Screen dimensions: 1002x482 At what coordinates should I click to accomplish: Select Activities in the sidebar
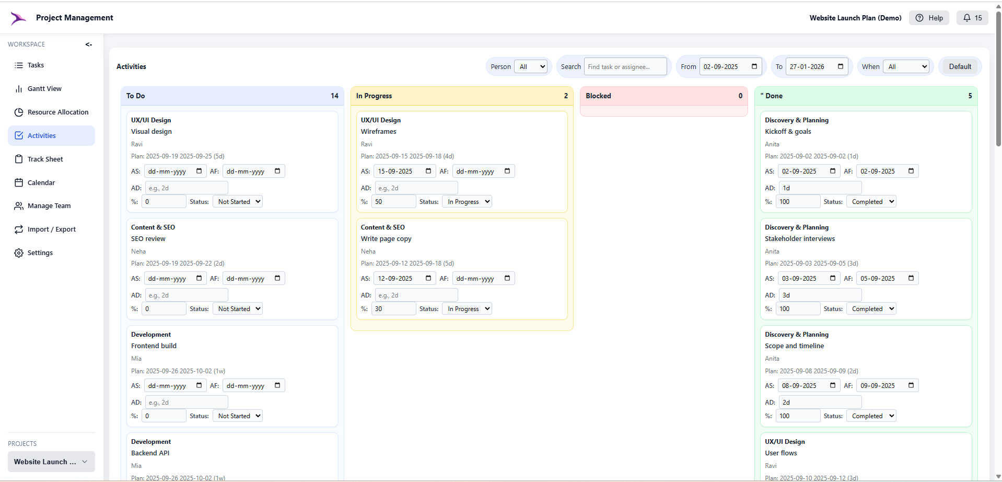42,135
